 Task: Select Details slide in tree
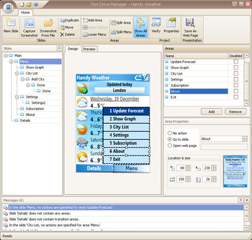(25, 121)
